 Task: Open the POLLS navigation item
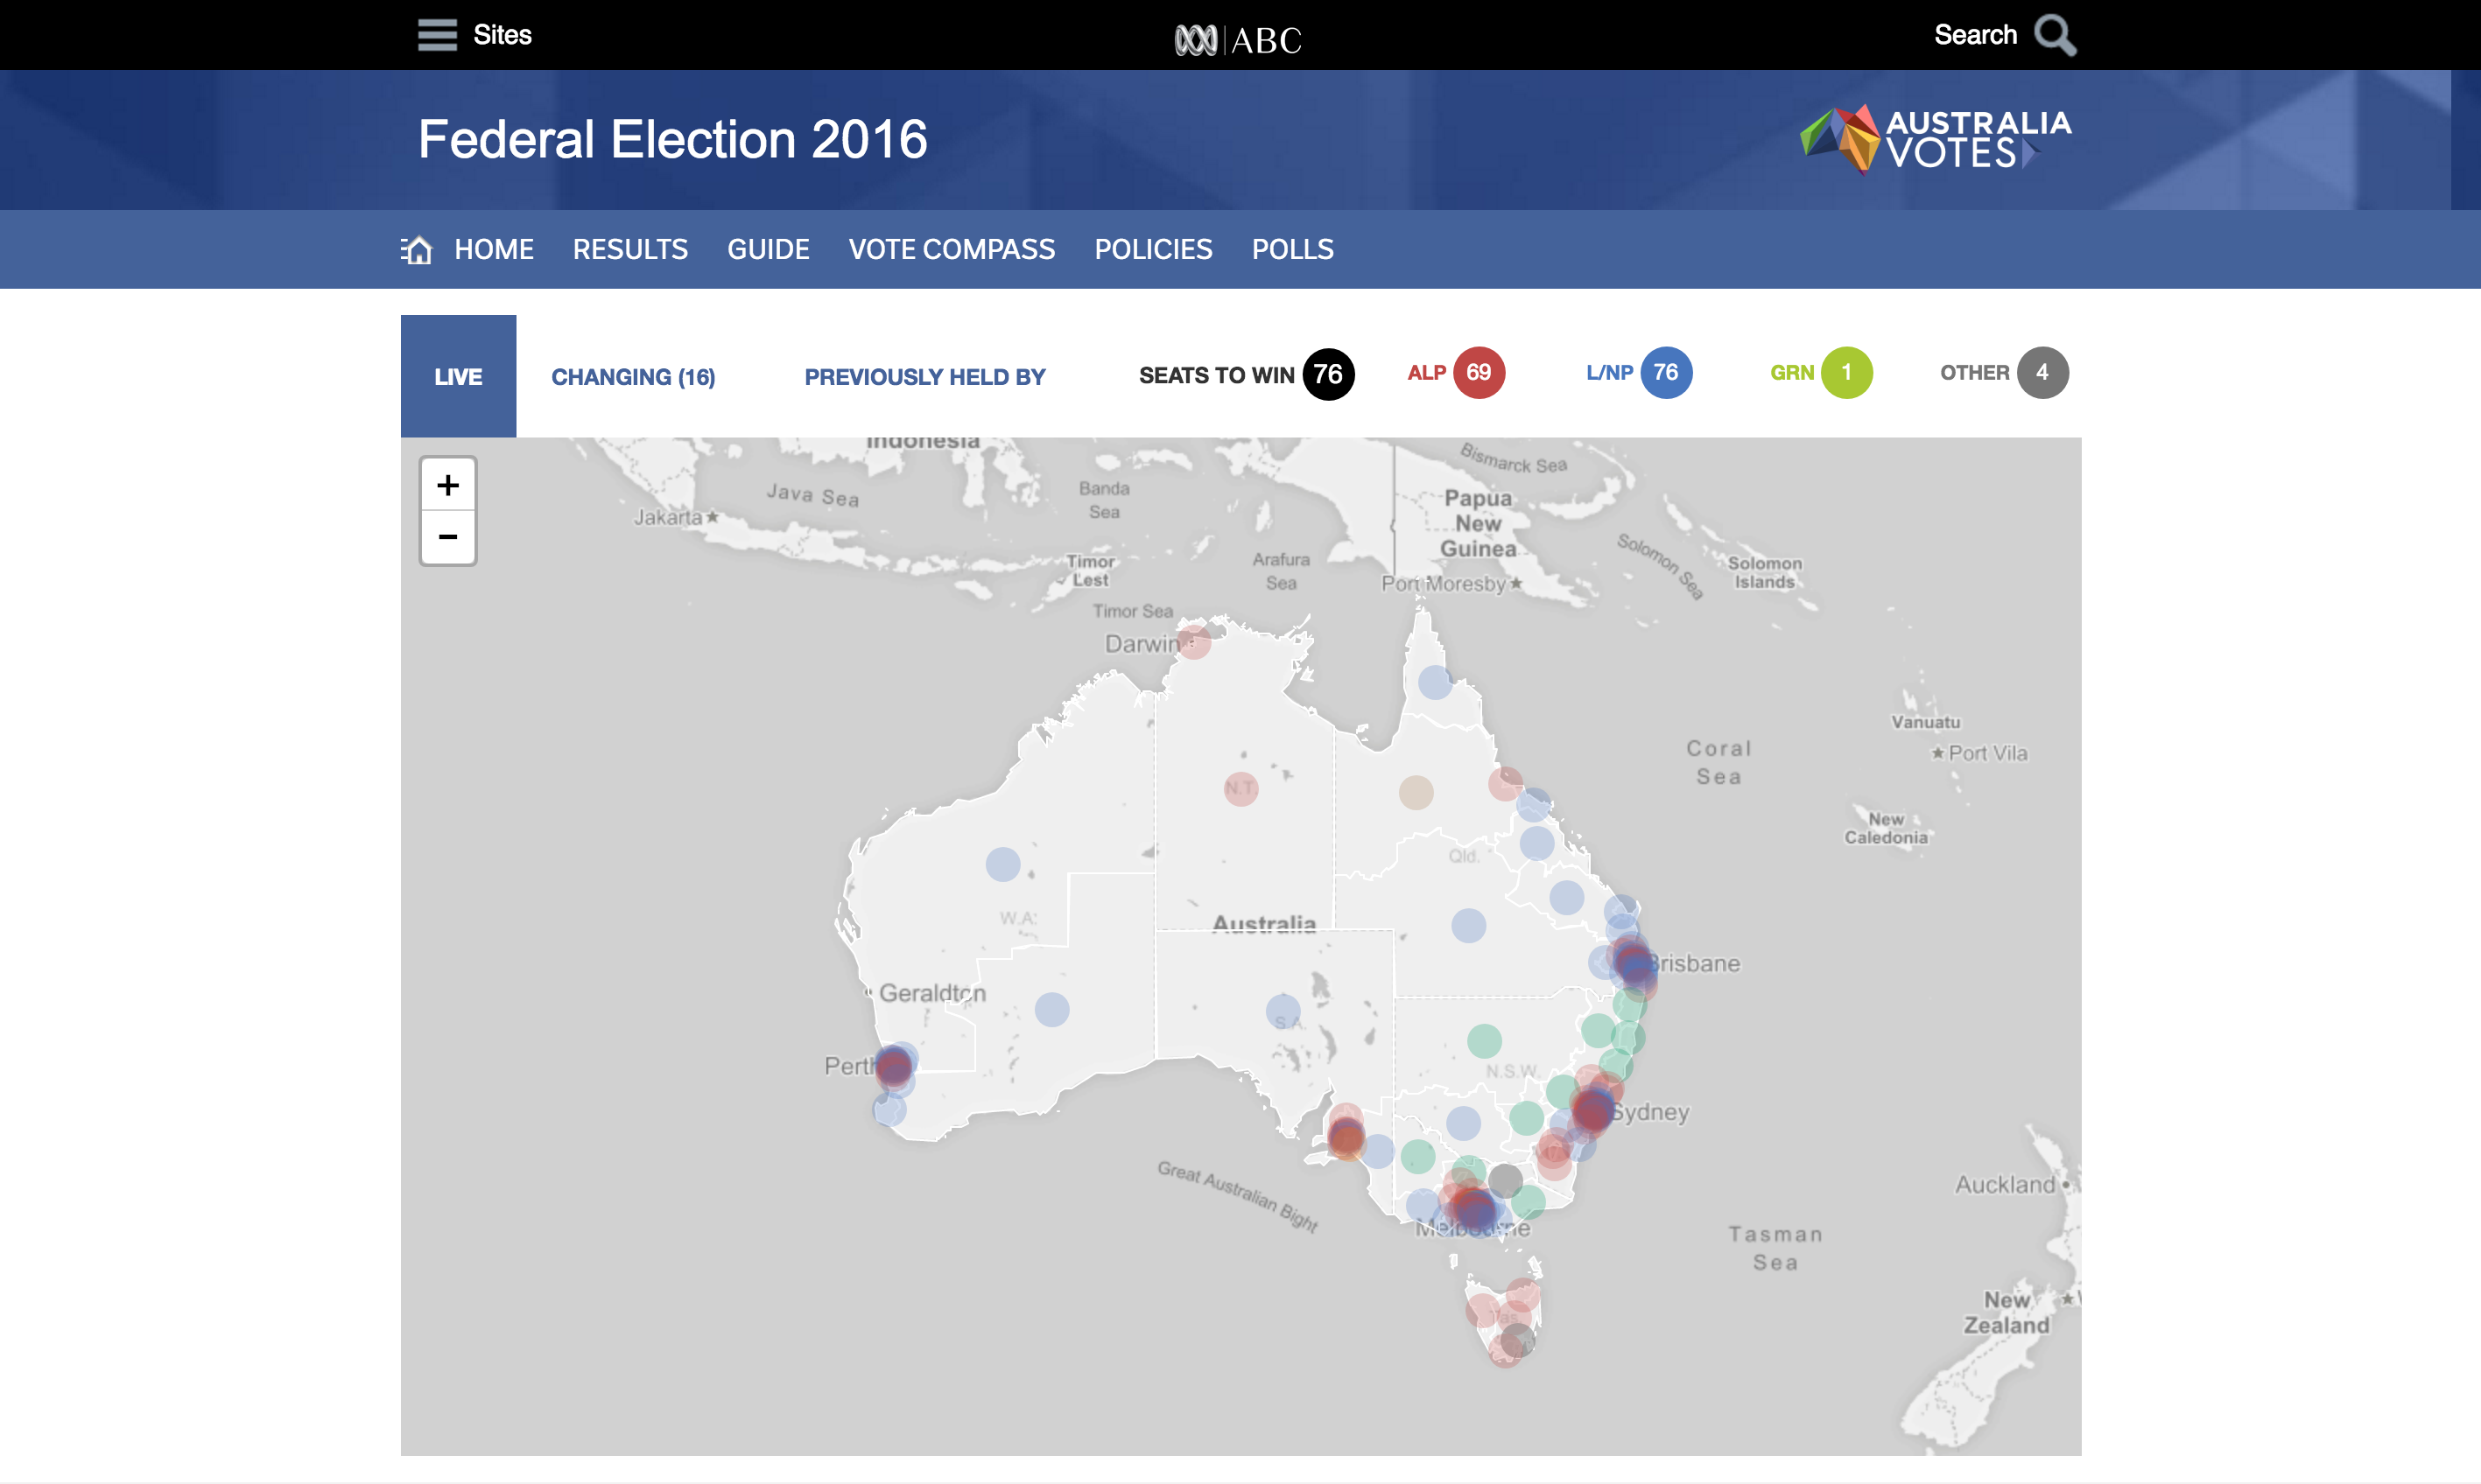[1292, 249]
